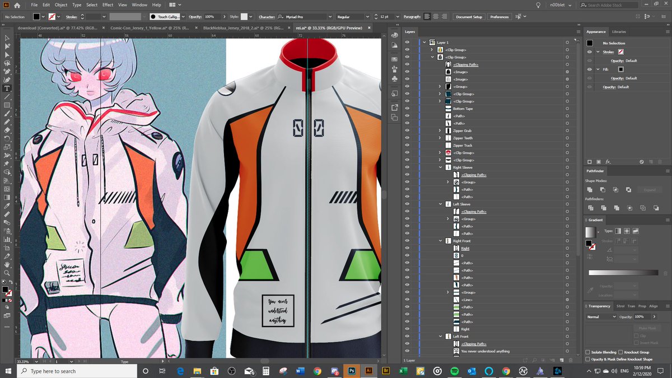Select the Column Graph tool
This screenshot has height=378, width=672.
[7, 239]
